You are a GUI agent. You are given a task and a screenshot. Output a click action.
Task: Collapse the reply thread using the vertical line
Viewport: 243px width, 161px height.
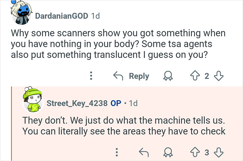pyautogui.click(x=11, y=123)
